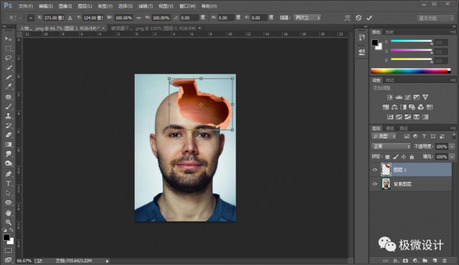Commit the transform with the checkmark icon

click(369, 18)
